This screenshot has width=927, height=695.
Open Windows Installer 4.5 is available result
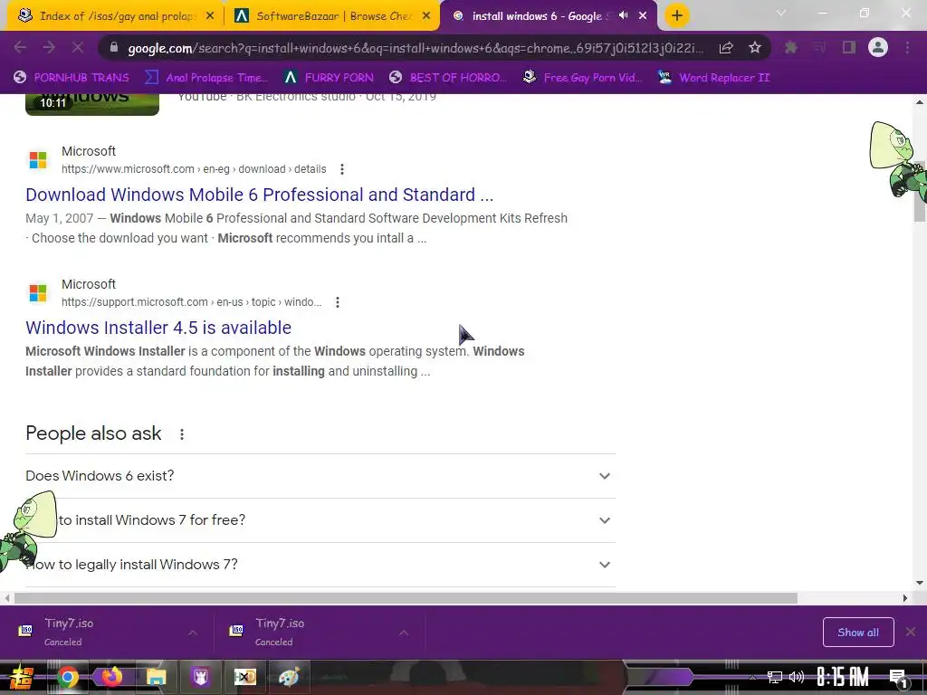[158, 328]
